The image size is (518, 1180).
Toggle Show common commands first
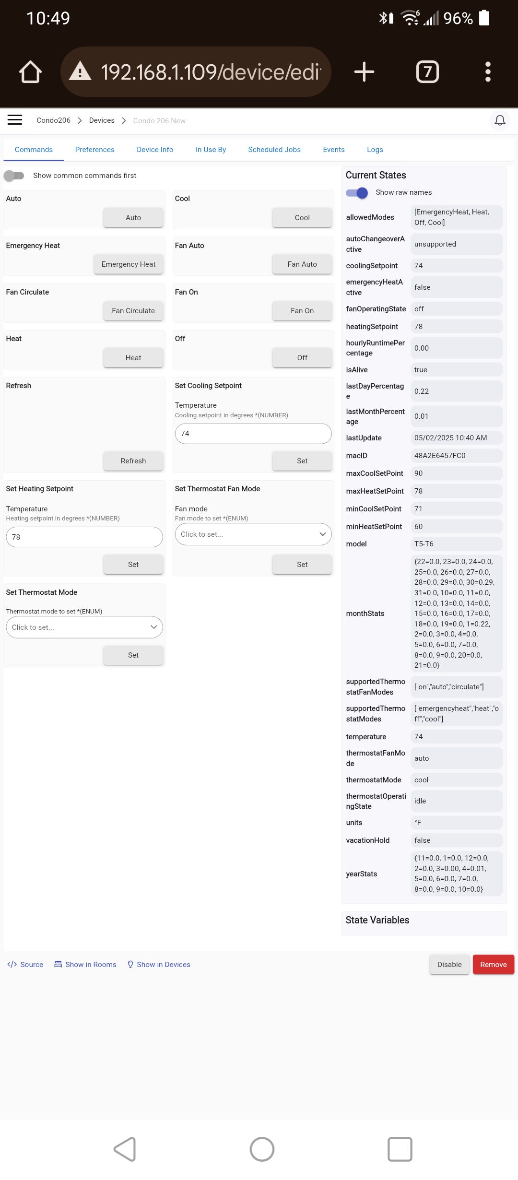[14, 176]
